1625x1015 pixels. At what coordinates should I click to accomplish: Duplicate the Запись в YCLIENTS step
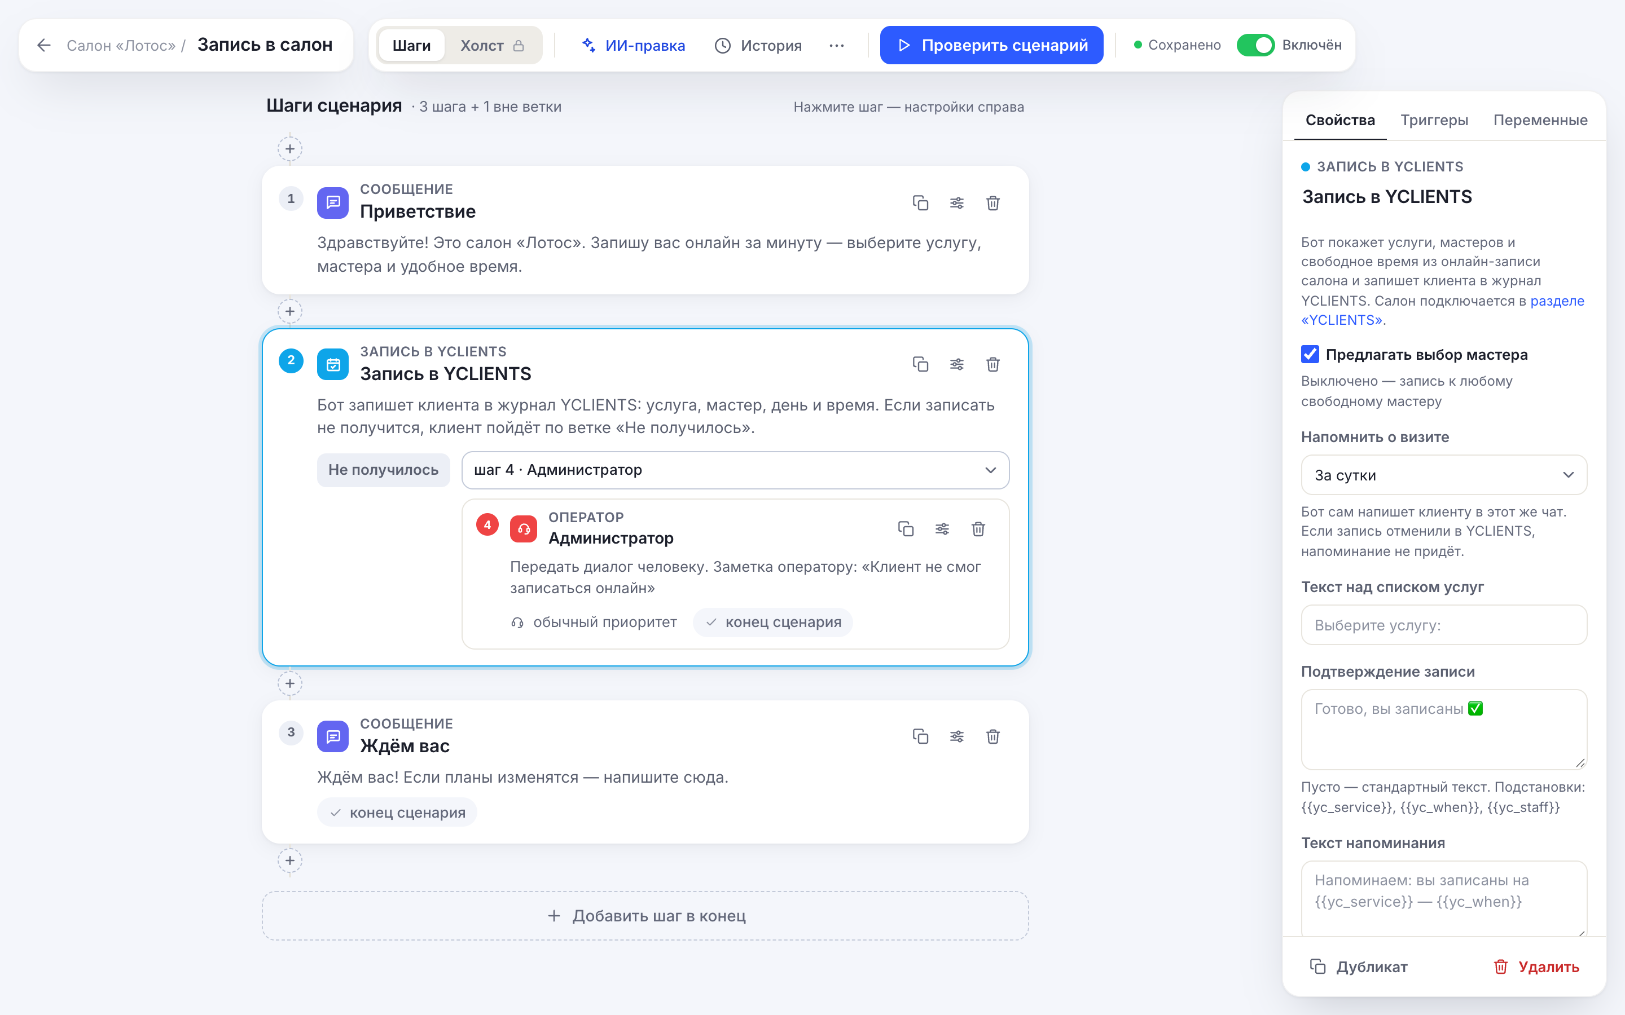pos(920,364)
